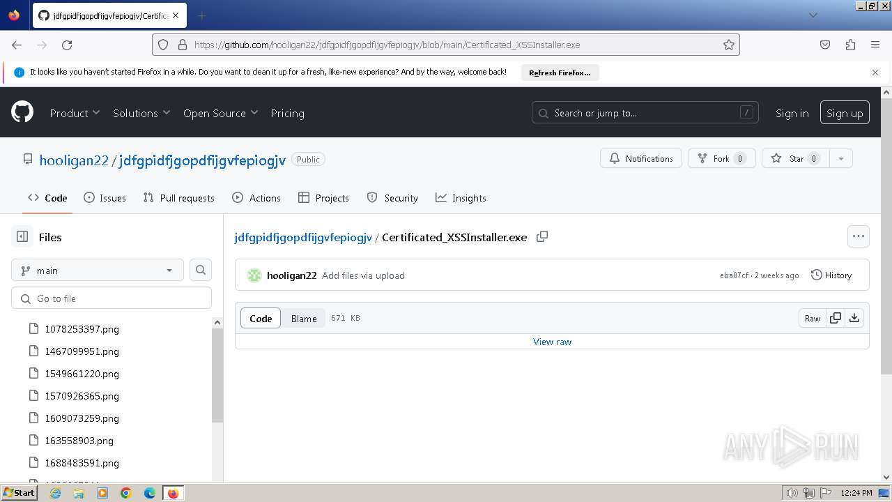Open the Pricing page

tap(287, 113)
